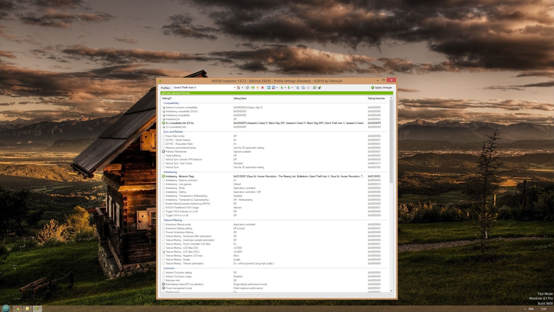Click the Highest available value of Prefered Refreshrate

(242, 152)
